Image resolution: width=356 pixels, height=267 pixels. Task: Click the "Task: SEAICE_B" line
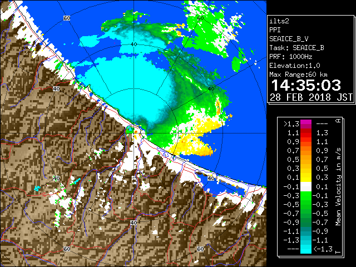tap(296, 48)
